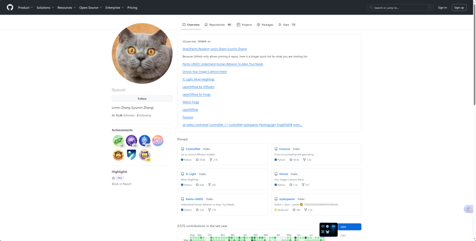Open the WebUI Forge link

tap(191, 102)
